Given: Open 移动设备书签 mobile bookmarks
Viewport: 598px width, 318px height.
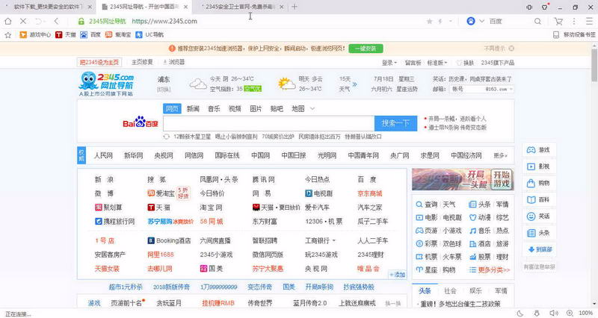Looking at the screenshot, I should 574,34.
